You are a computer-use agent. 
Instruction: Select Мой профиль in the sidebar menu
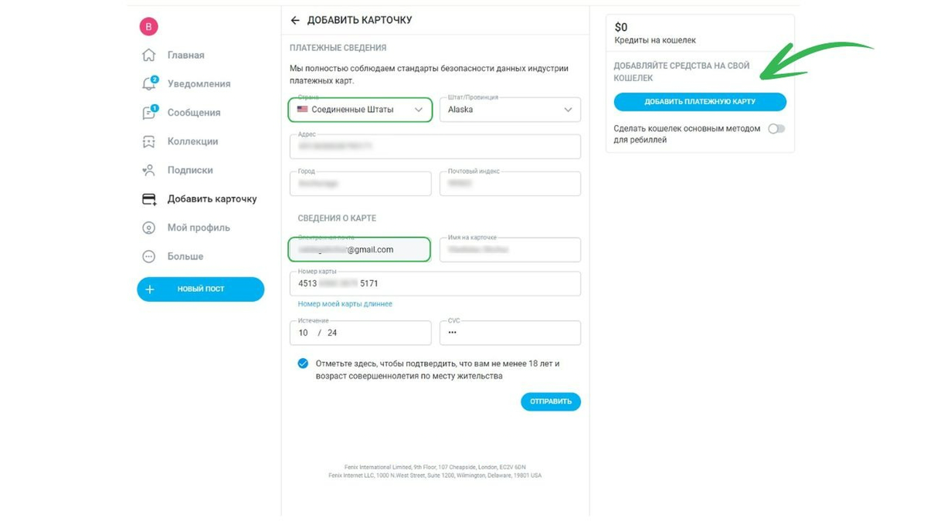coord(199,228)
